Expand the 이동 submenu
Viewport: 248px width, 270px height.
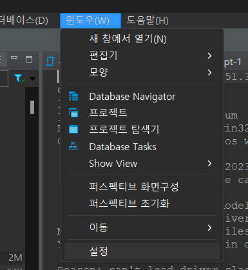[x=142, y=227]
